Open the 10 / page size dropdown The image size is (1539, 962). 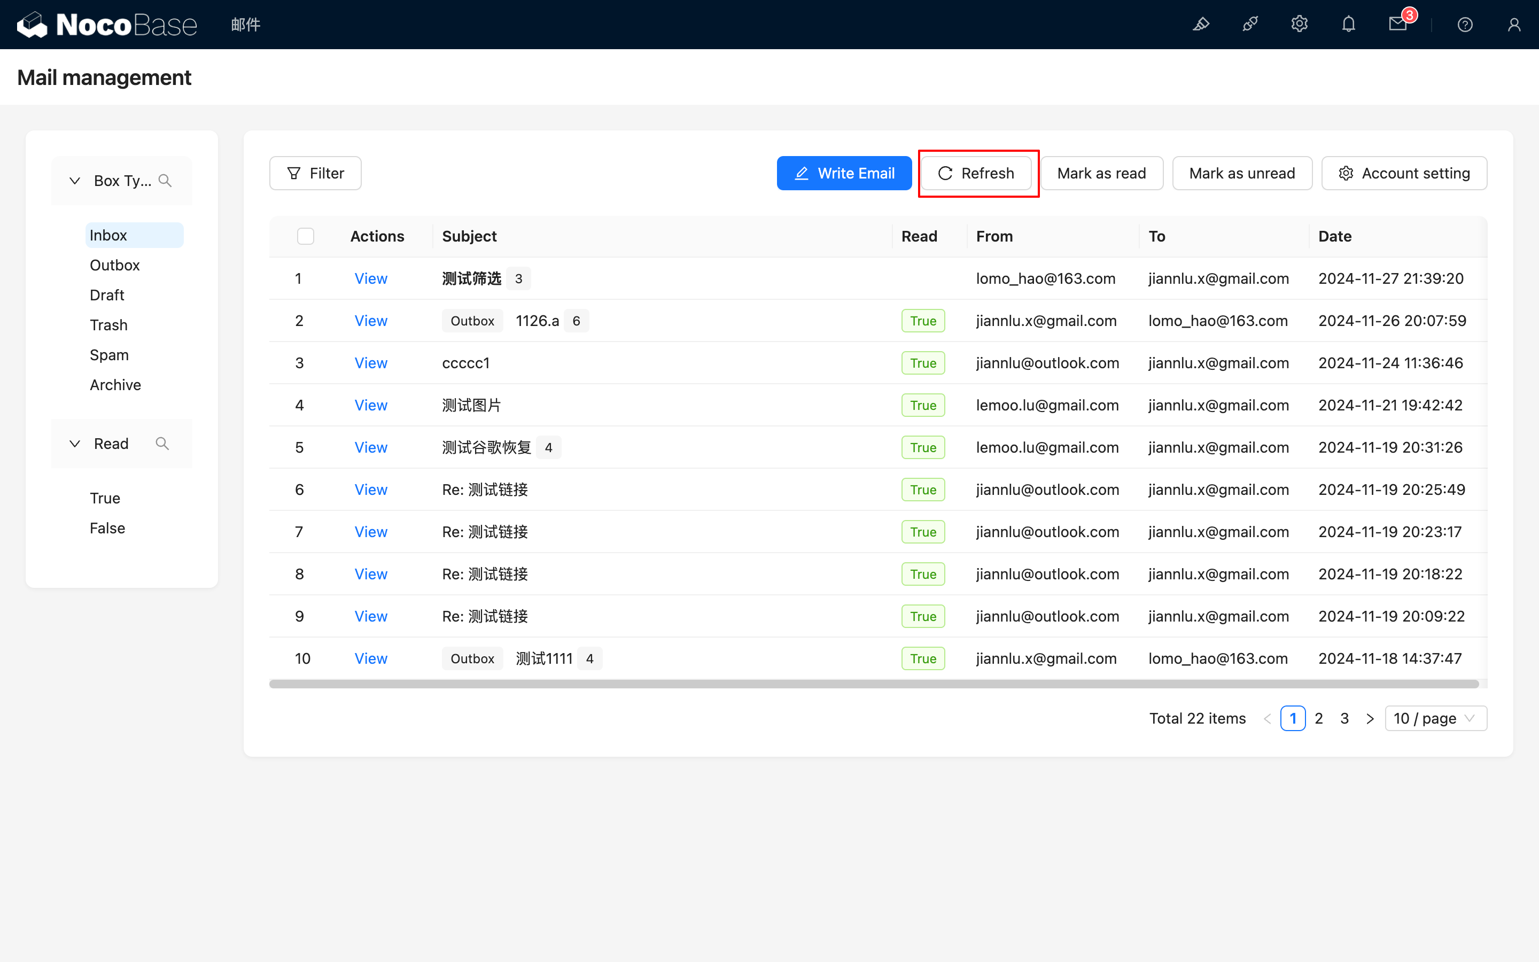(1435, 718)
